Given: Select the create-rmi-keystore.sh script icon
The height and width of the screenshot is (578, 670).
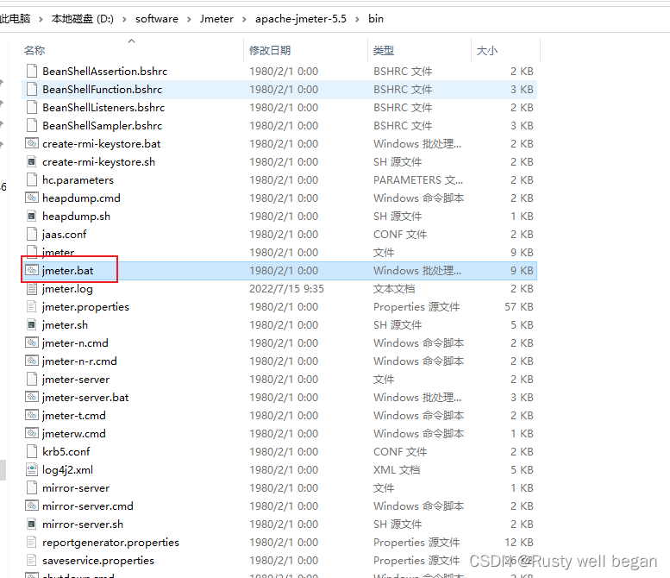Looking at the screenshot, I should click(x=32, y=161).
